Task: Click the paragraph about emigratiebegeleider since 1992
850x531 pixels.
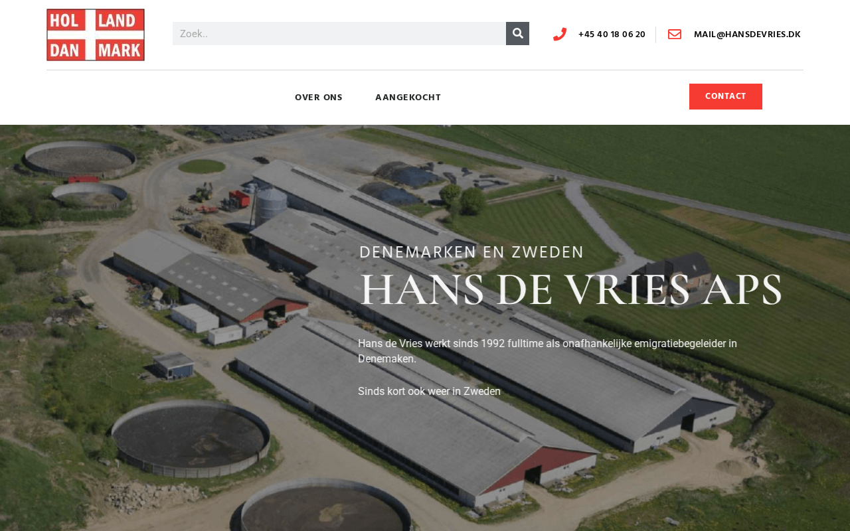Action: [547, 351]
